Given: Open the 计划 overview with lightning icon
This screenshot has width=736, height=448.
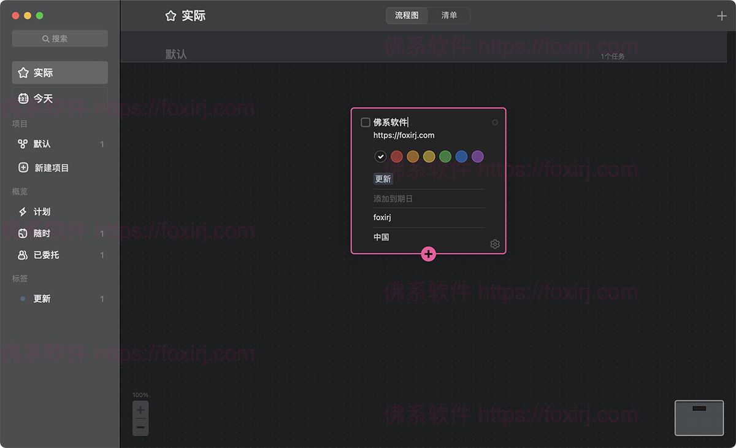Looking at the screenshot, I should click(39, 211).
